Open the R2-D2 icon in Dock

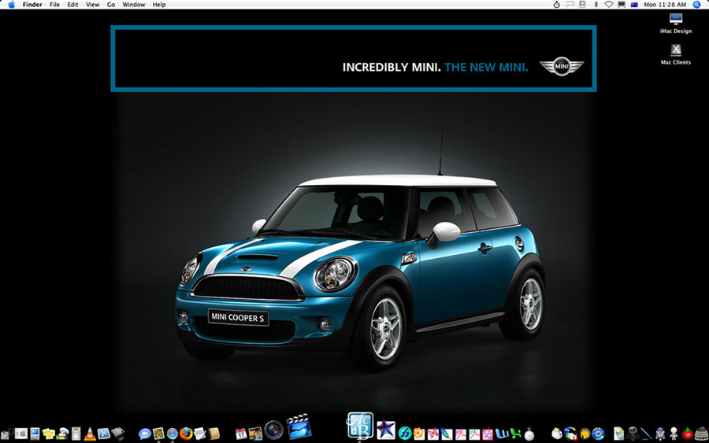[660, 434]
